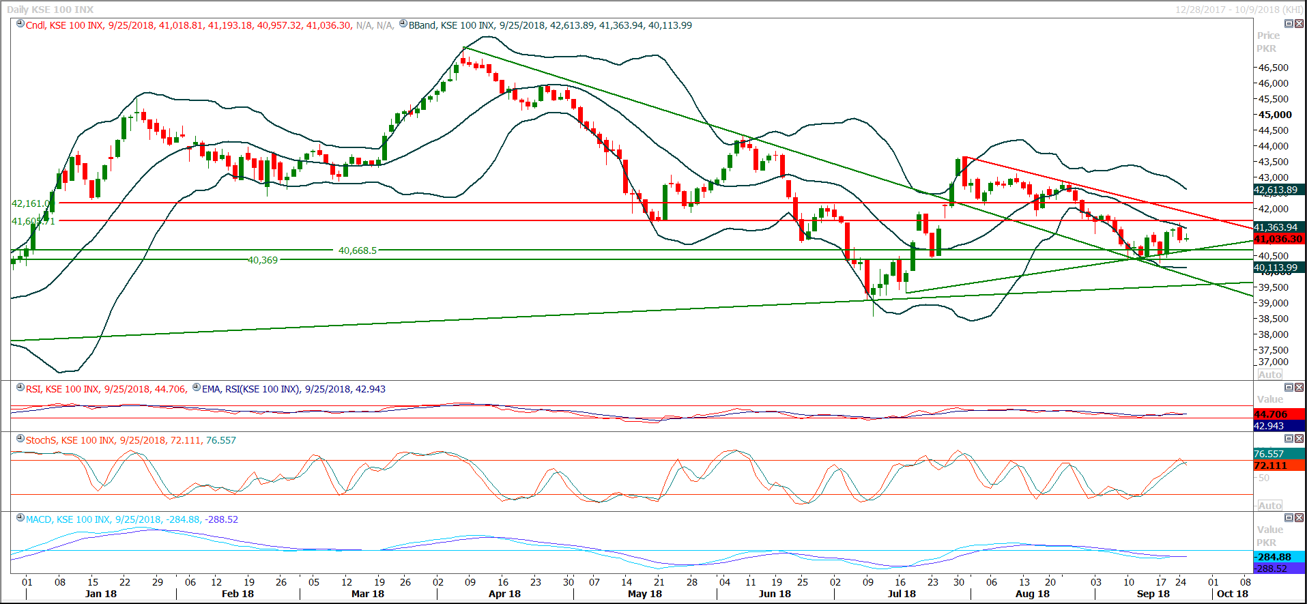1307x604 pixels.
Task: Click the Price PKR axis title
Action: pos(1268,42)
